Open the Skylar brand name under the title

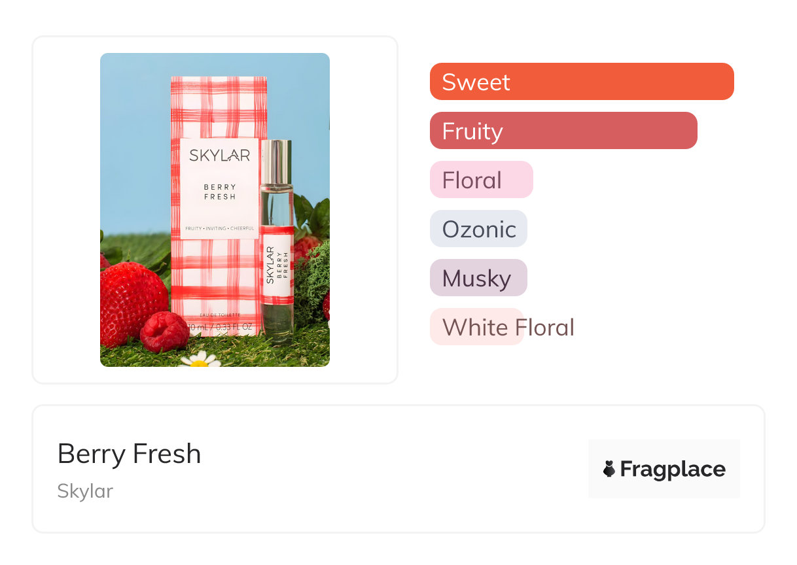click(85, 491)
